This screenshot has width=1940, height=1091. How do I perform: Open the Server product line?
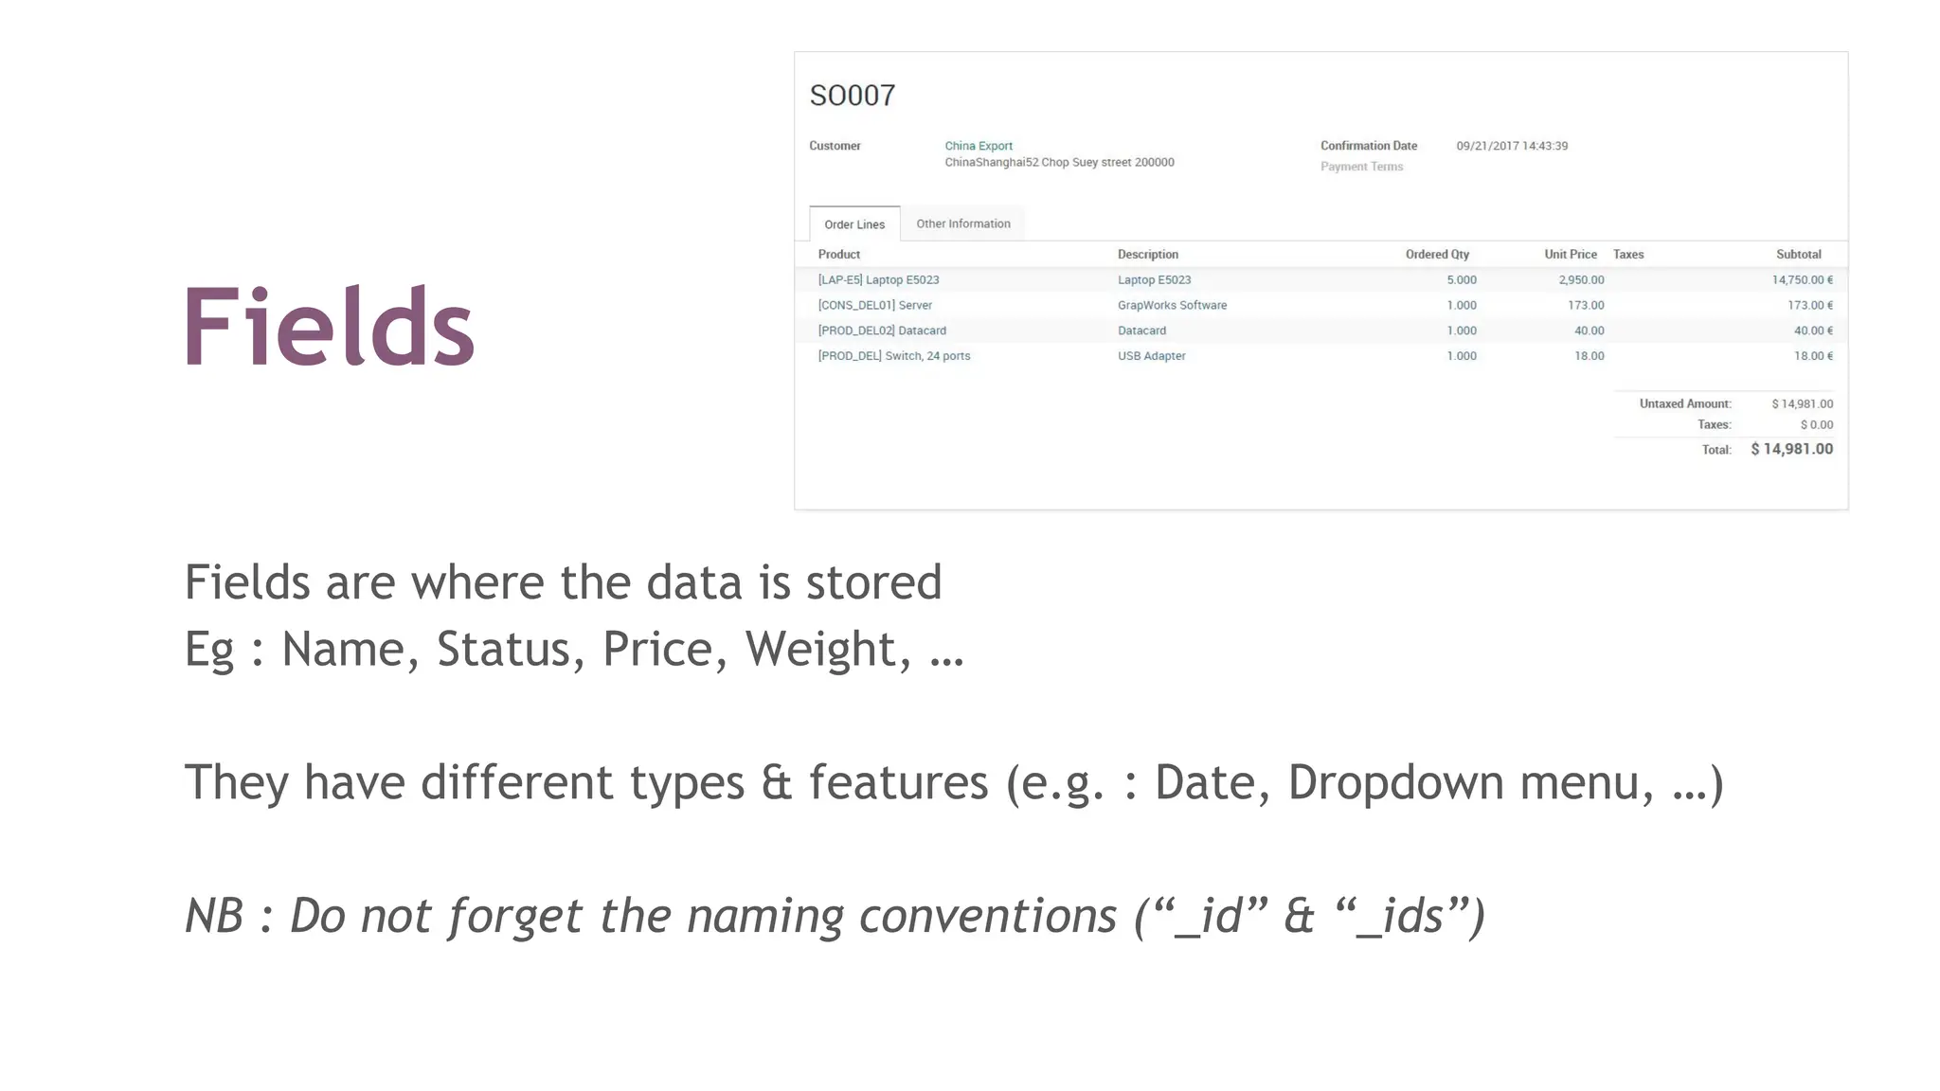click(x=874, y=306)
